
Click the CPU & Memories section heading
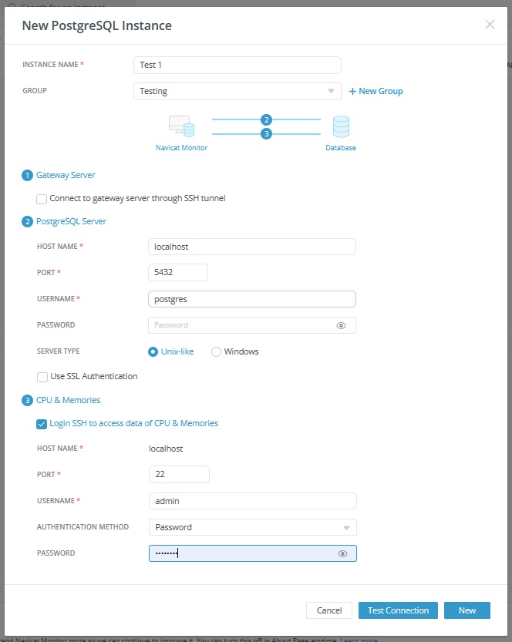click(68, 400)
